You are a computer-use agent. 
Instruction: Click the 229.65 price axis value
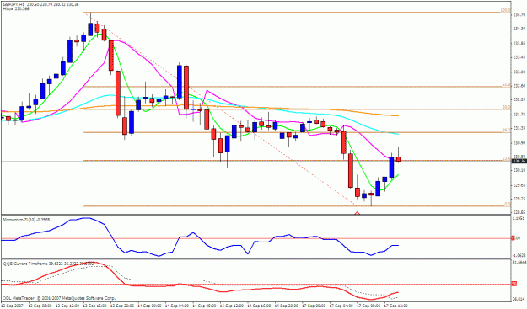point(519,185)
